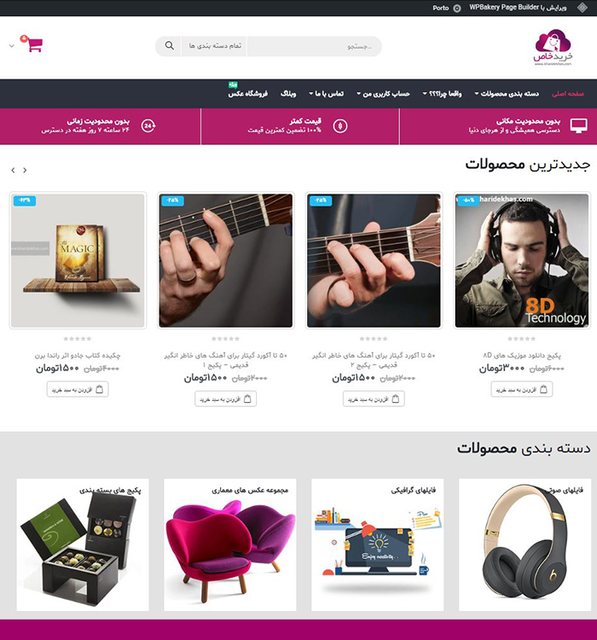This screenshot has width=597, height=640.
Task: Expand the cart dropdown chevron
Action: tap(12, 46)
